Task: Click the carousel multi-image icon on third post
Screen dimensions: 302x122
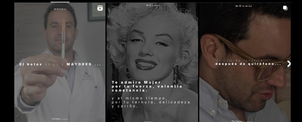Action: pyautogui.click(x=285, y=8)
